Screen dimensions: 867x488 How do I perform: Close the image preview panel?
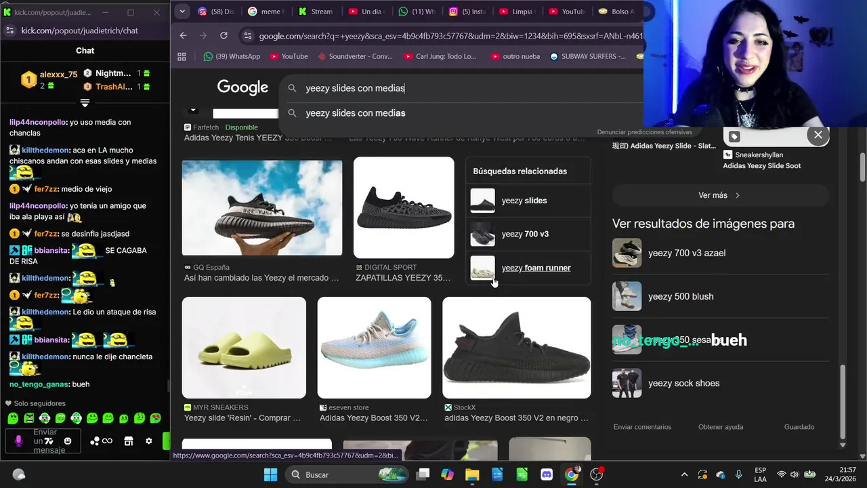pos(818,135)
